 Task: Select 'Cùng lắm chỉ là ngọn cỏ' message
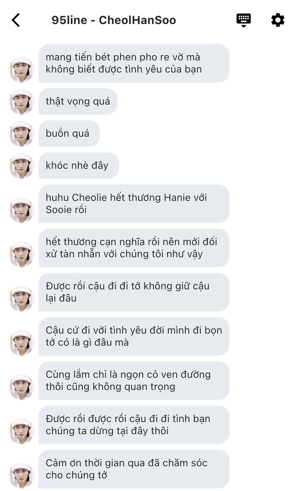[x=134, y=381]
